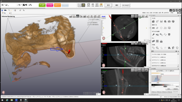
Task: Select the angle measurement tool
Action: coord(157,28)
